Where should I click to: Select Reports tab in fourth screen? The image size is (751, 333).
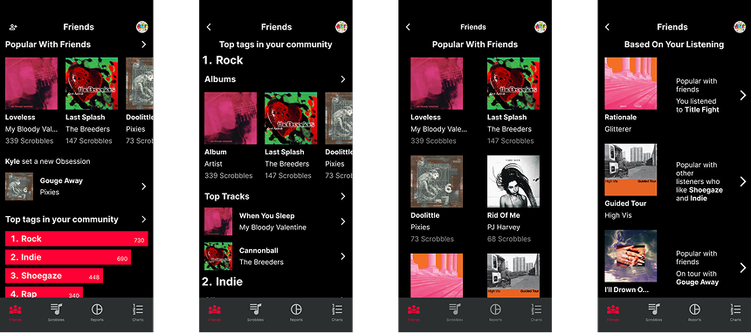pyautogui.click(x=694, y=312)
